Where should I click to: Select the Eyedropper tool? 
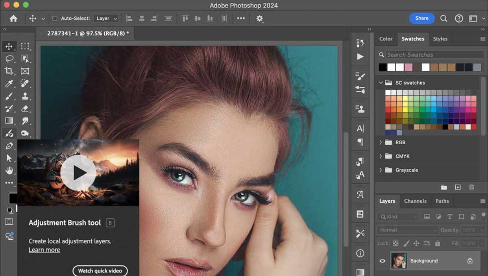[x=9, y=84]
